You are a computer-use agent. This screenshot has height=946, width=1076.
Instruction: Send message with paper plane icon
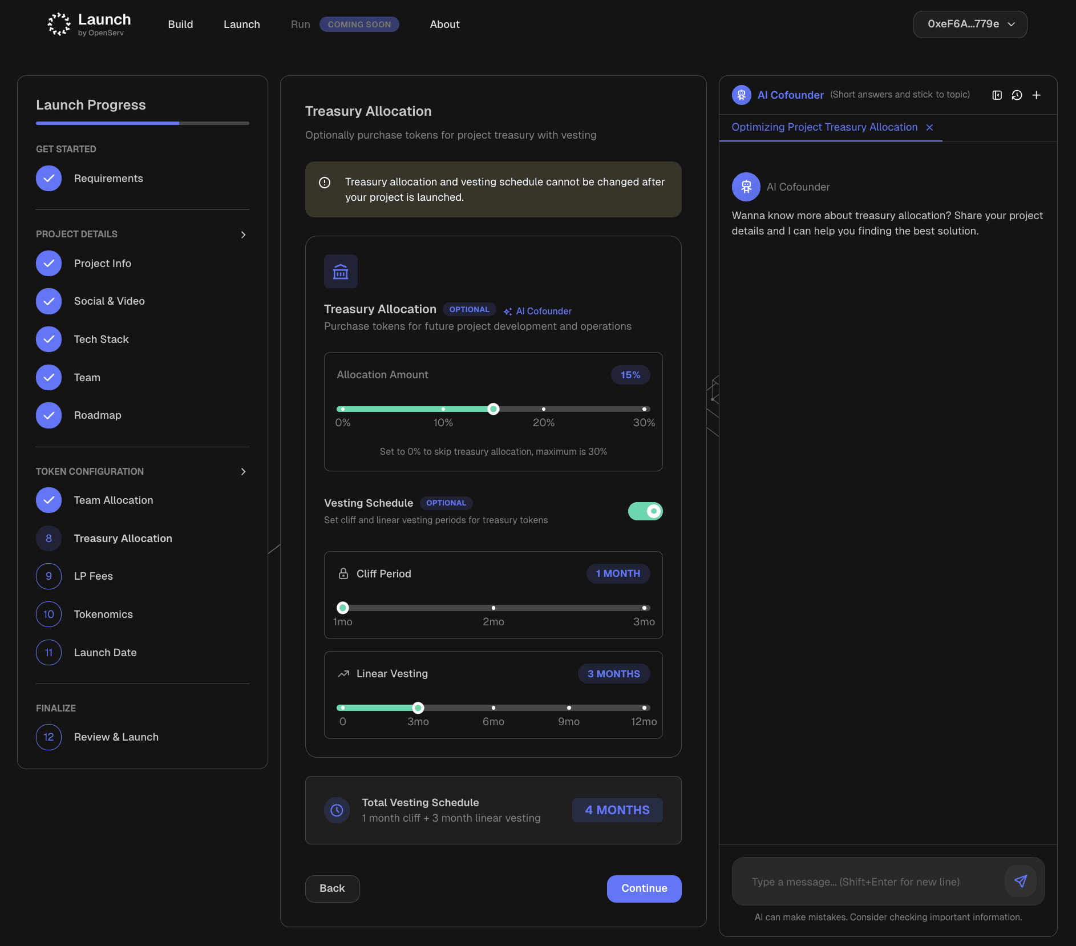tap(1021, 881)
